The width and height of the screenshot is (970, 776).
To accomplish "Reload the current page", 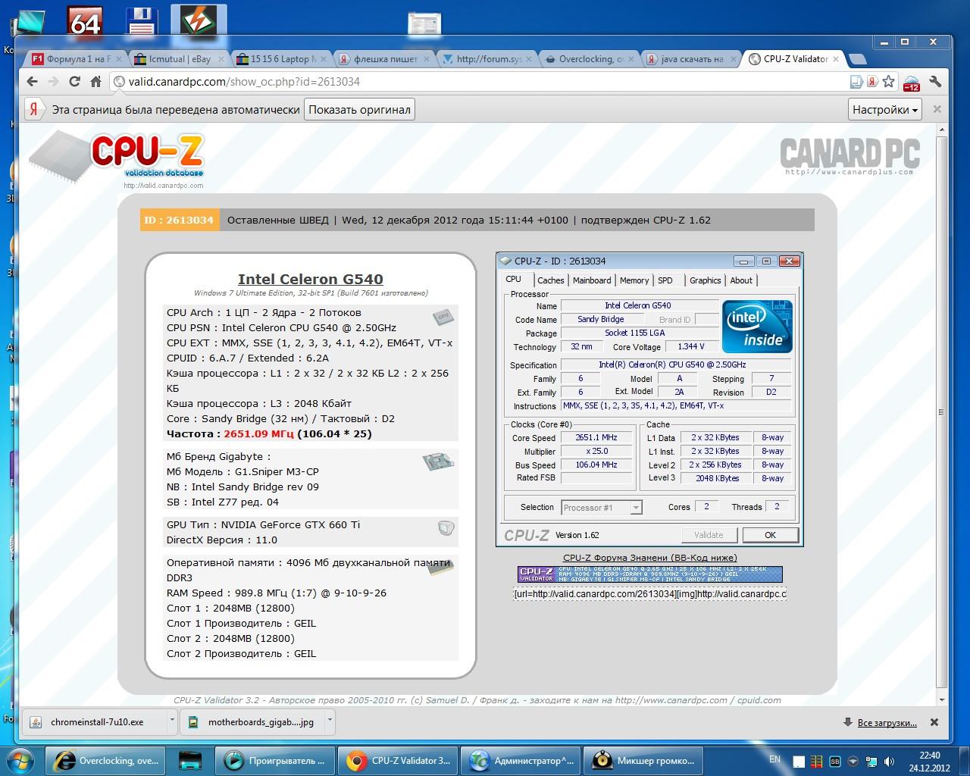I will coord(74,81).
